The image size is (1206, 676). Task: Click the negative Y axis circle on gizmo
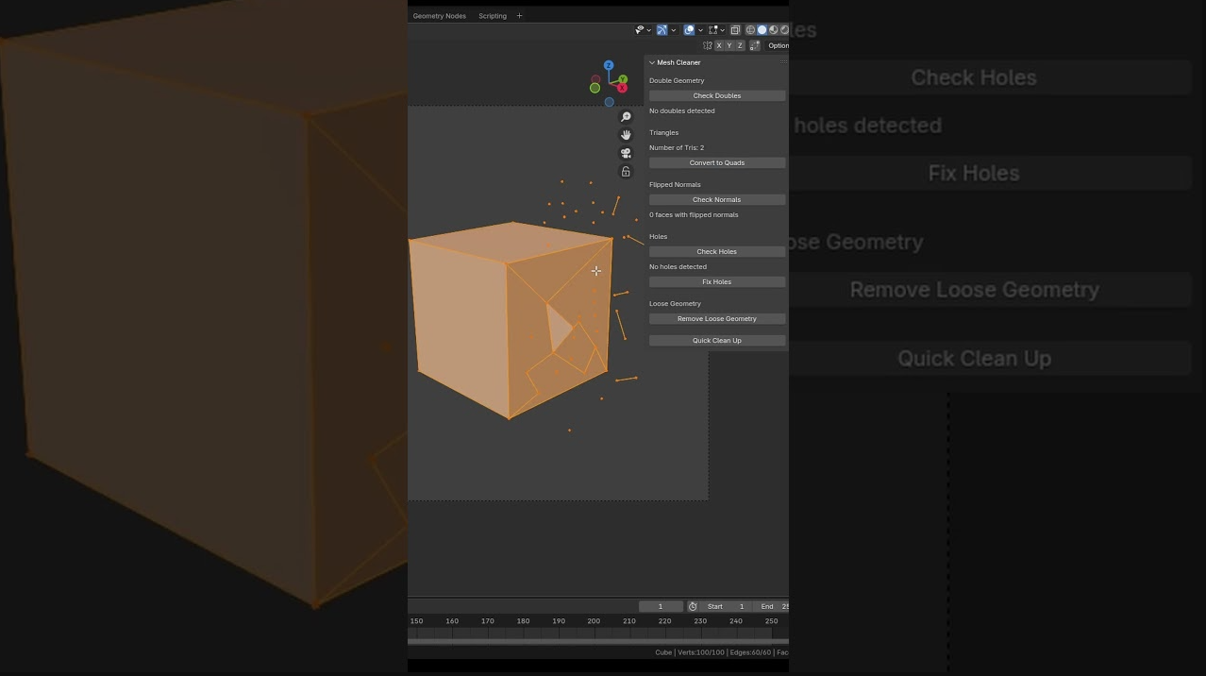[595, 88]
